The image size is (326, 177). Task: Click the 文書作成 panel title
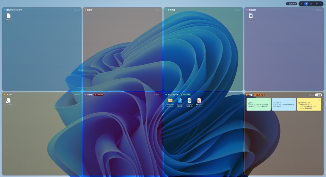[171, 10]
